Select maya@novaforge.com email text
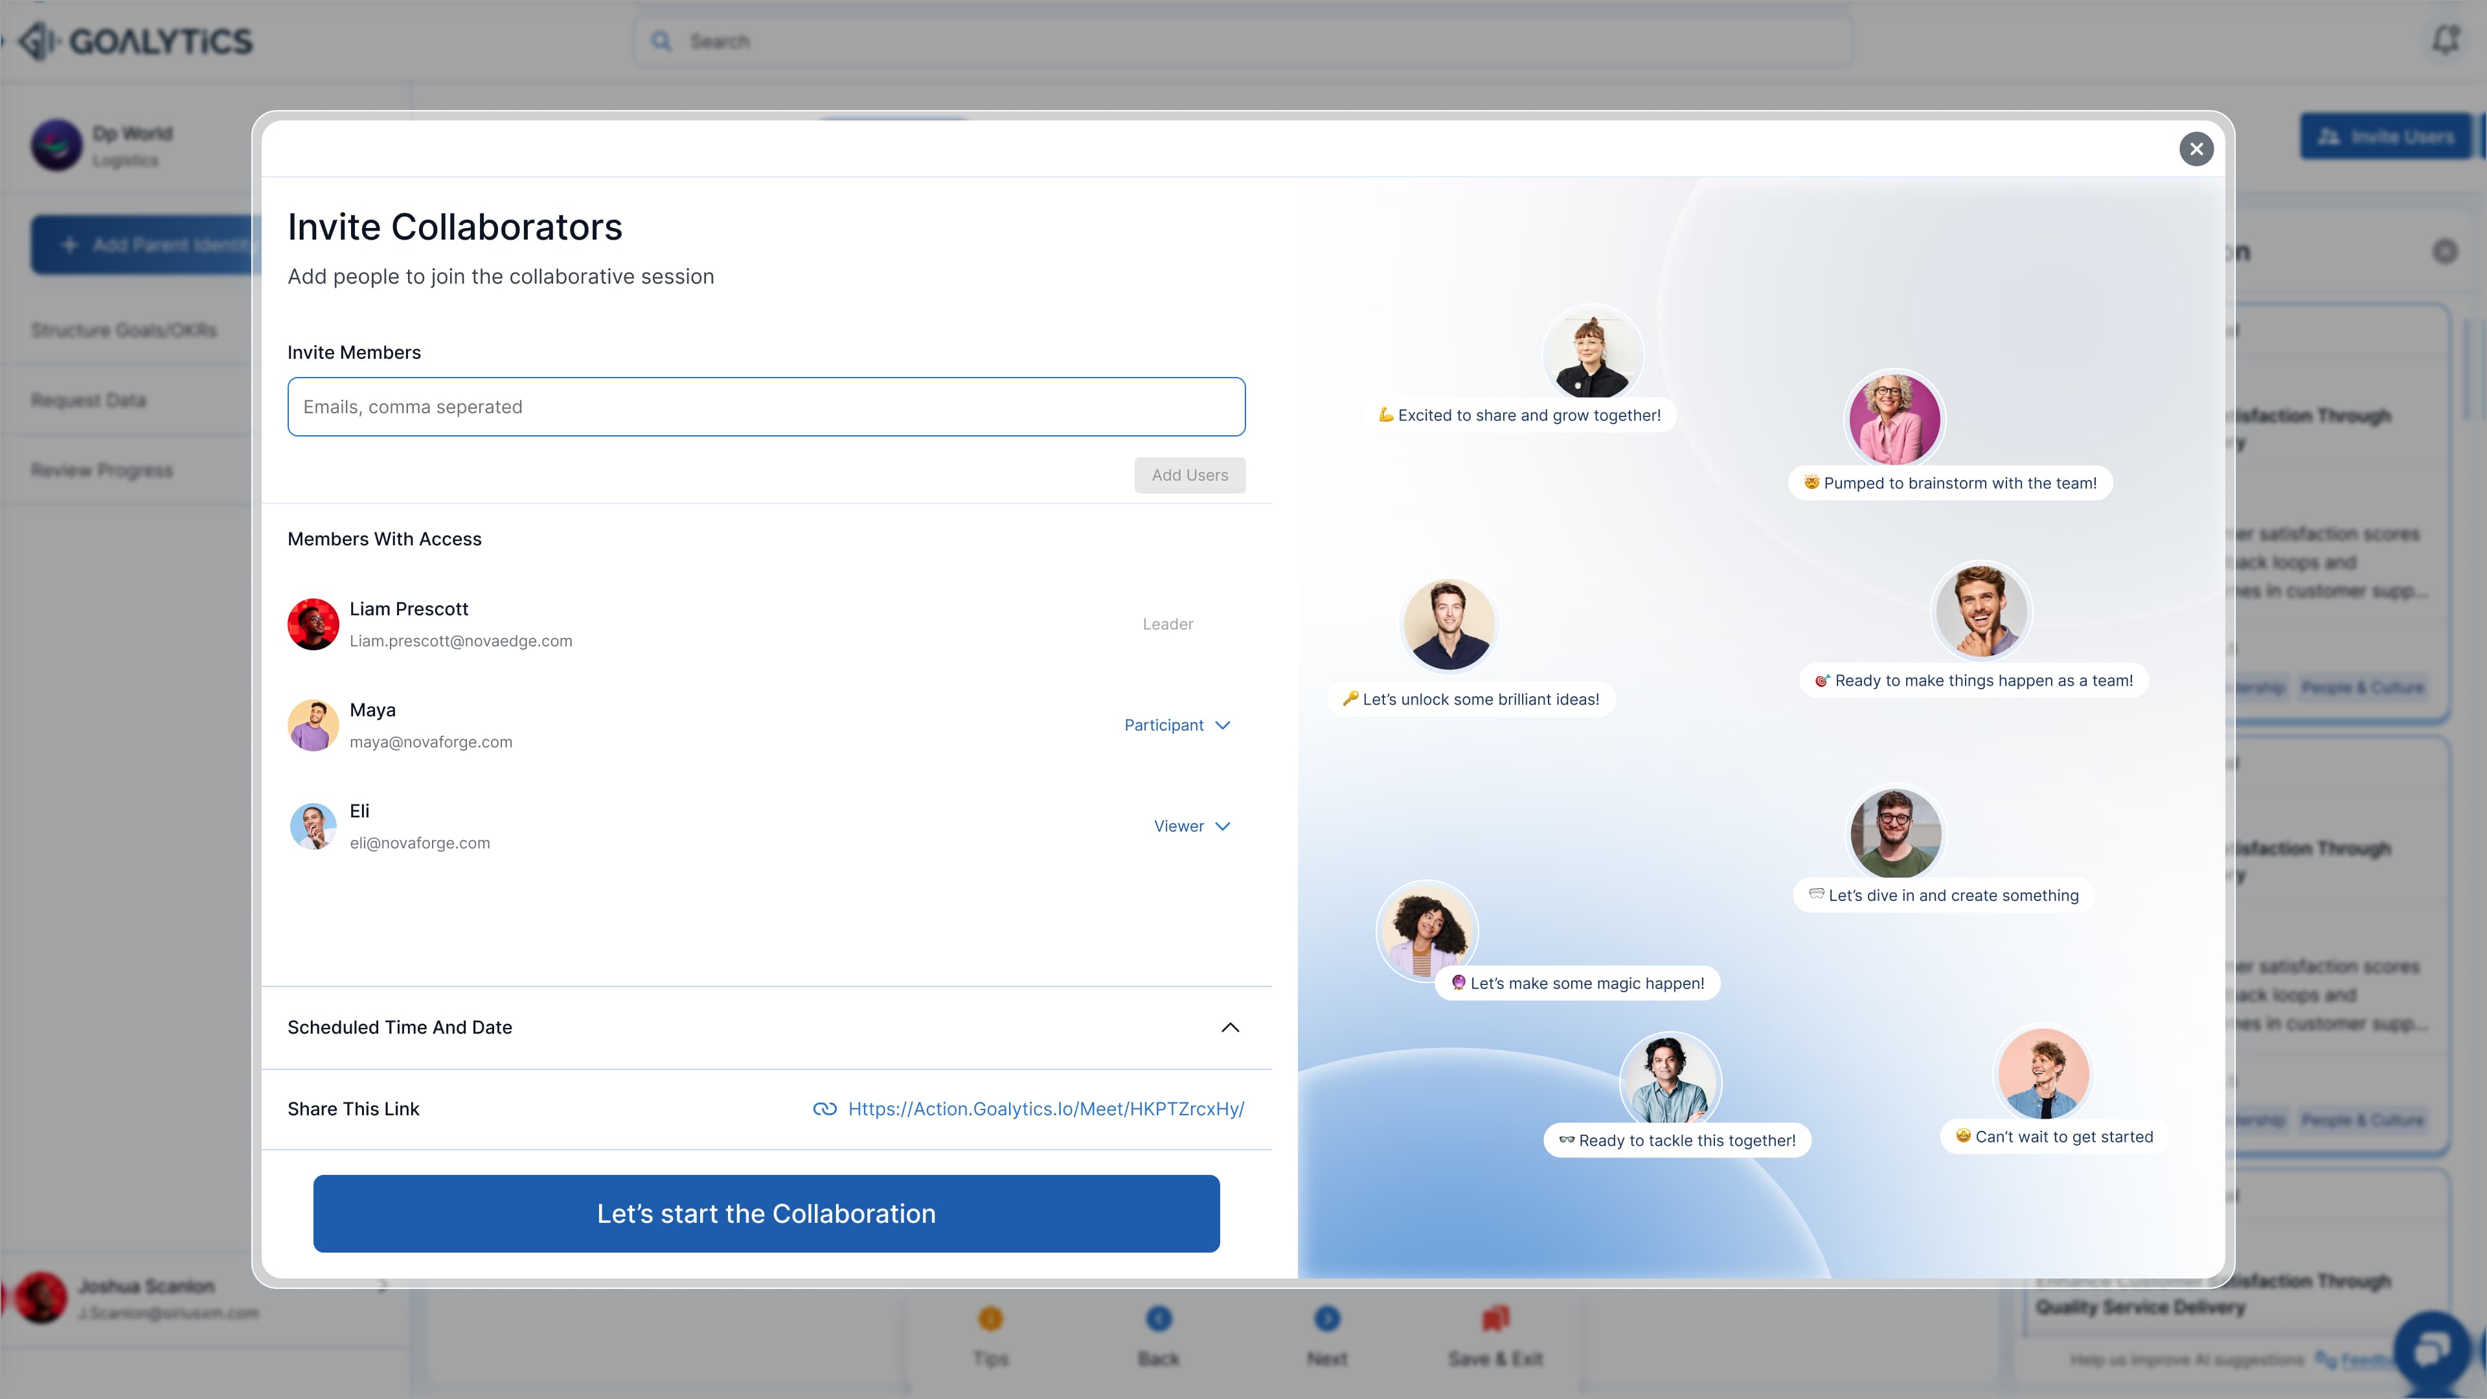Viewport: 2487px width, 1399px height. tap(431, 742)
